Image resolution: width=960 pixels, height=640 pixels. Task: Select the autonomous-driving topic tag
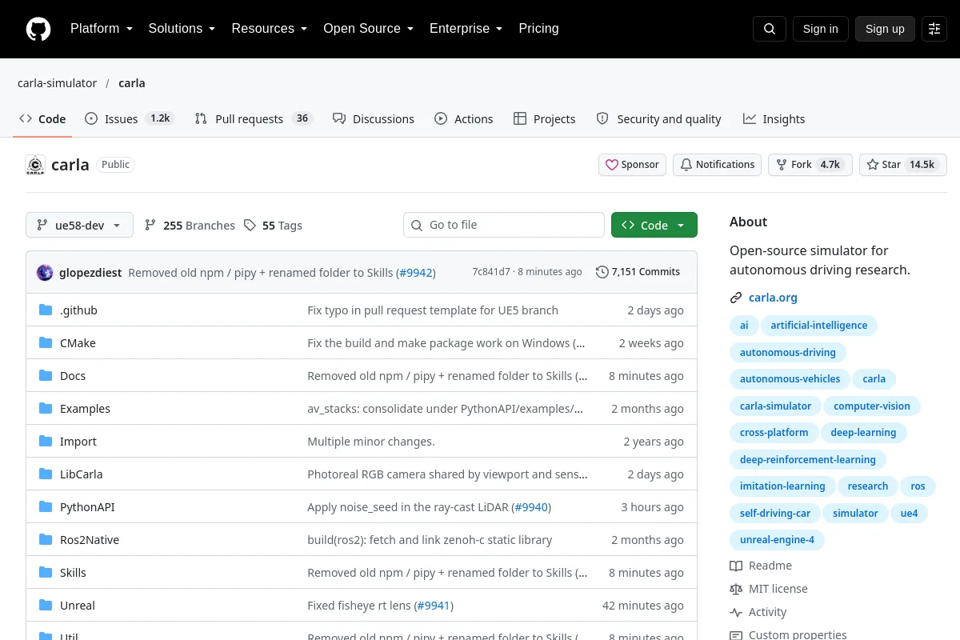(x=788, y=352)
